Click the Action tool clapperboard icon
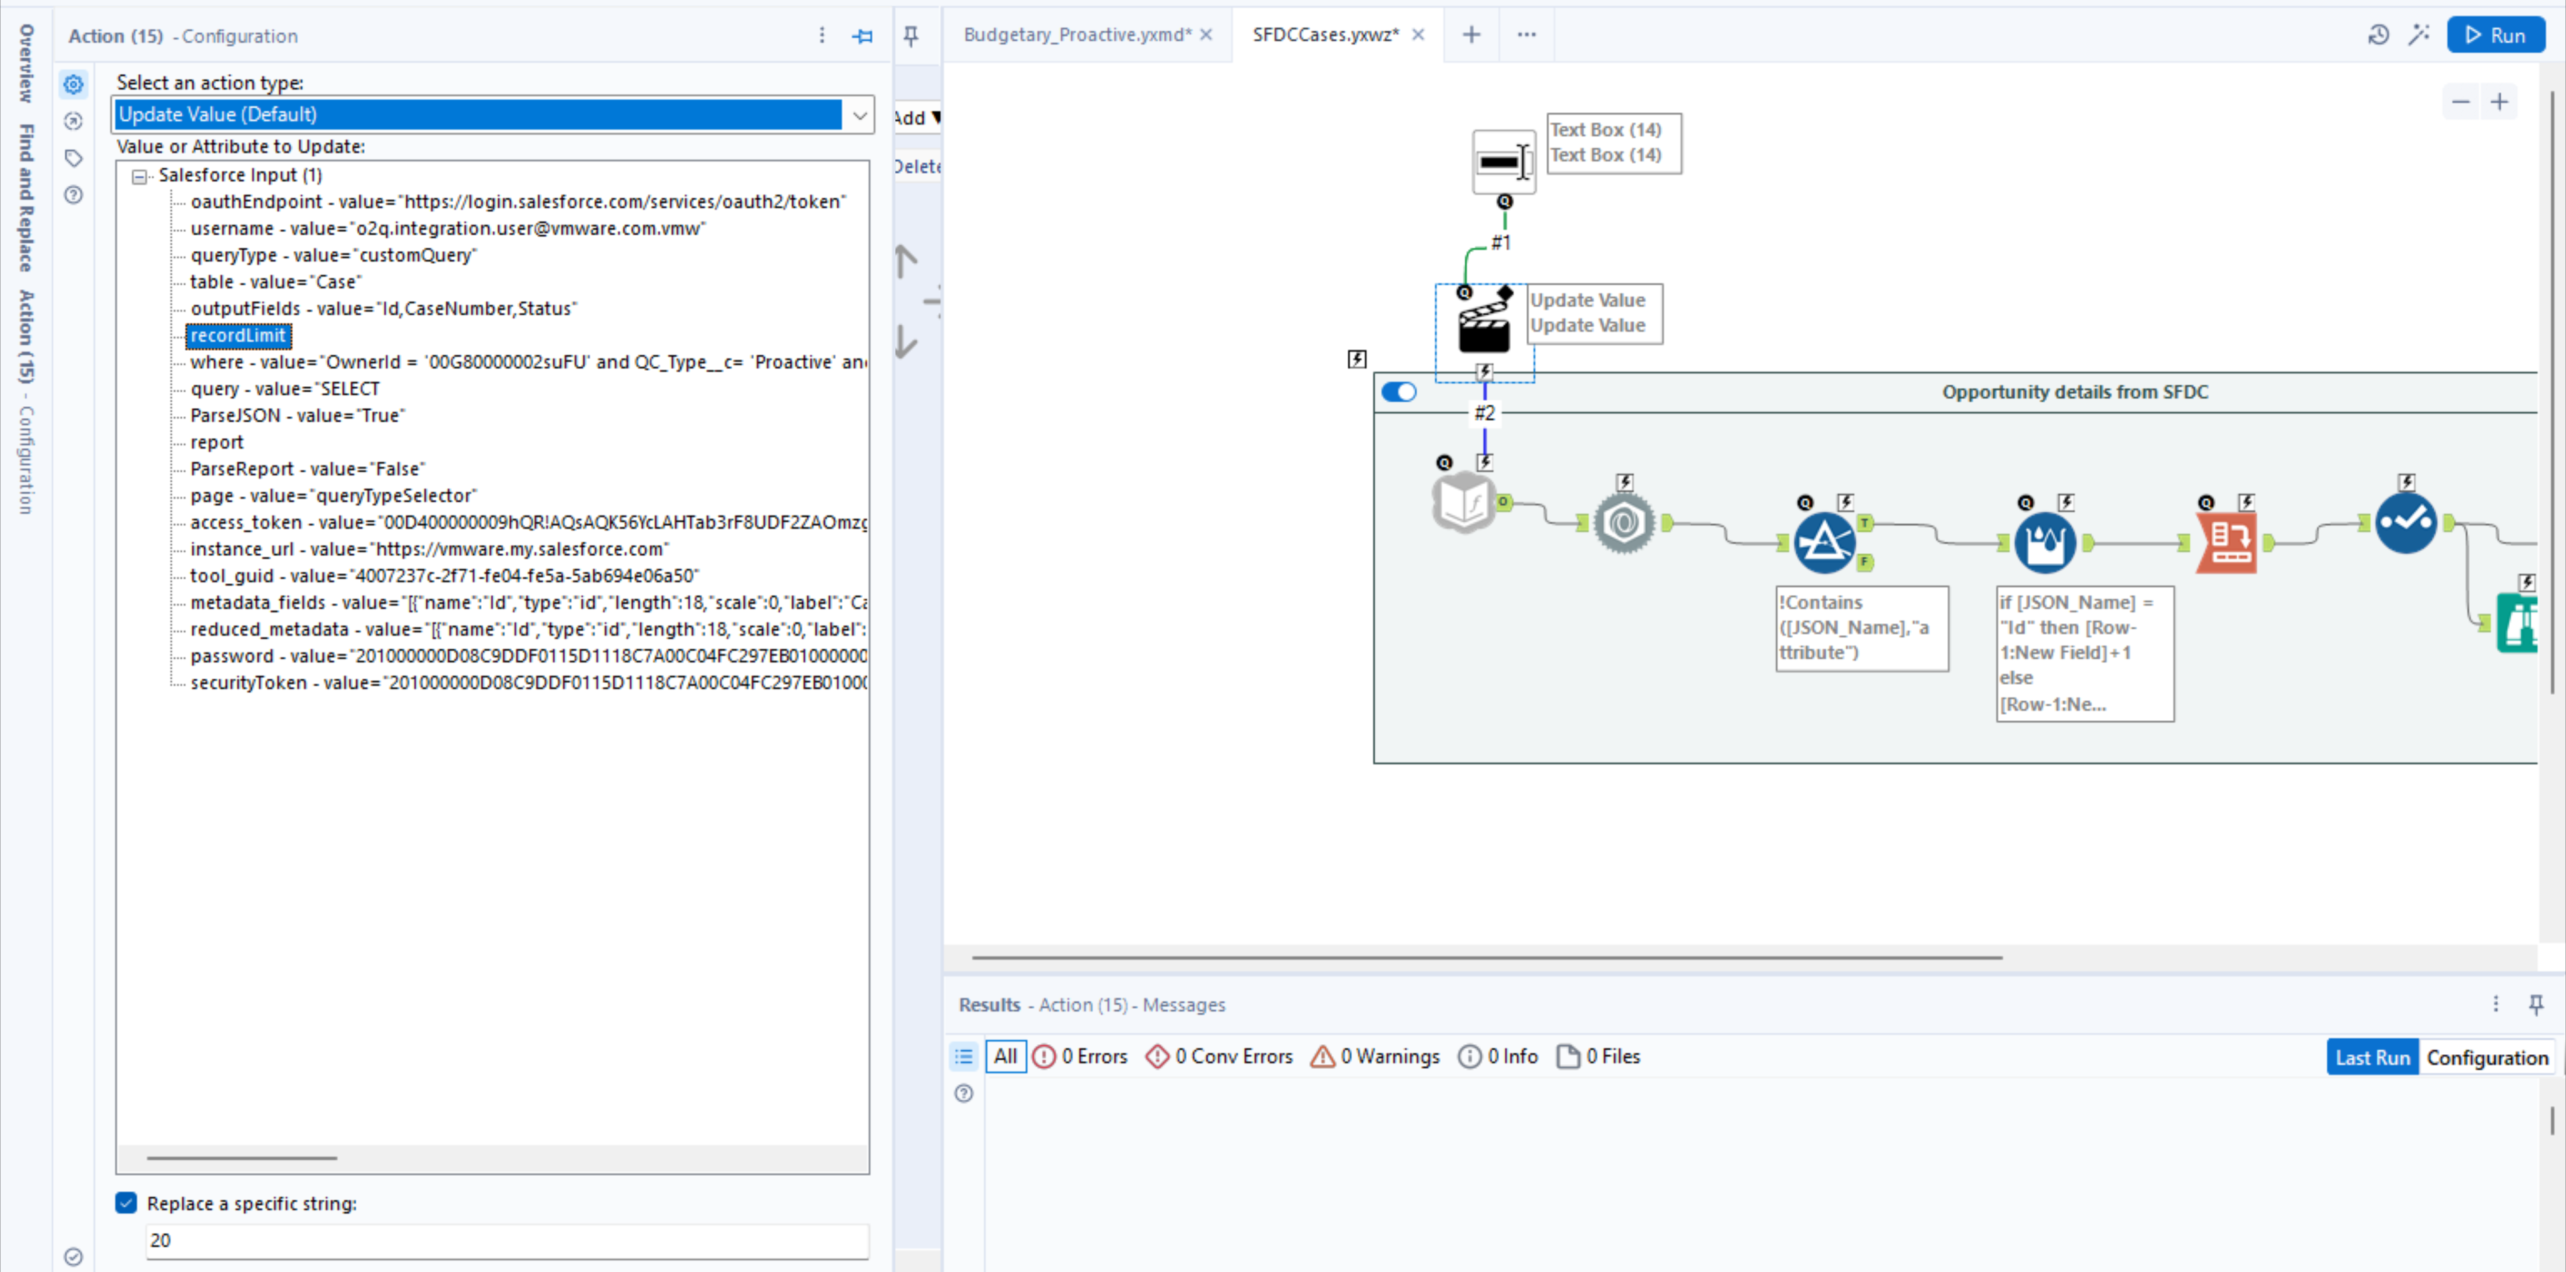The image size is (2566, 1272). (1483, 325)
